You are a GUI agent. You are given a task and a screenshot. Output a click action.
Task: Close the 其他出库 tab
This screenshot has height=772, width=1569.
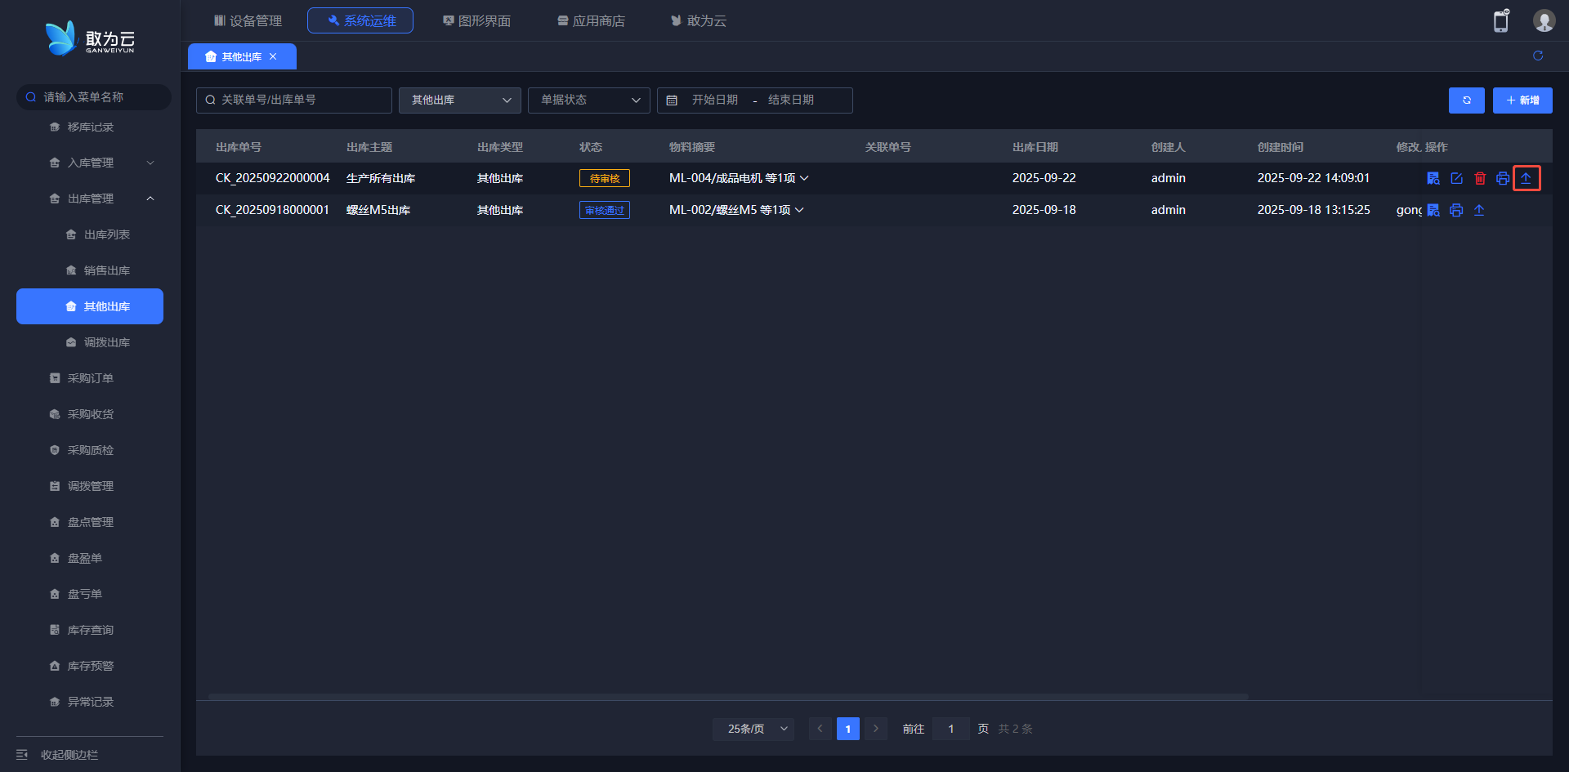pos(273,56)
